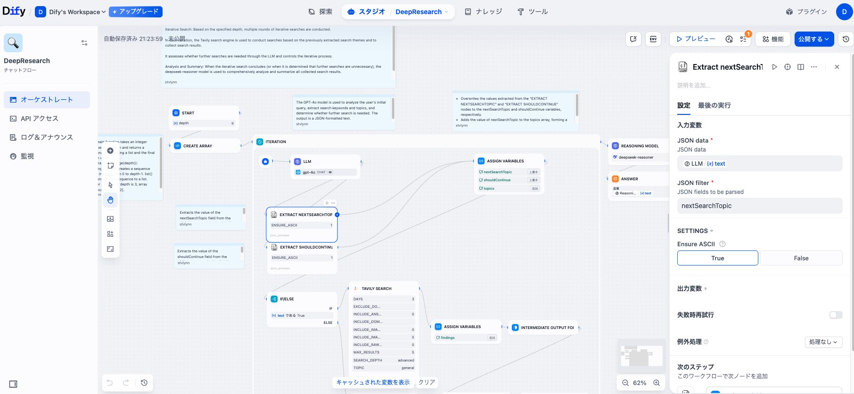854x394 pixels.
Task: Click the プレビュー preview button
Action: tap(696, 39)
